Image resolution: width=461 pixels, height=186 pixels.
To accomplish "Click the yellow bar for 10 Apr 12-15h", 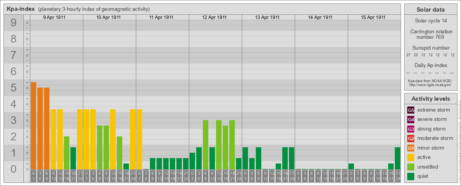I will point(113,139).
